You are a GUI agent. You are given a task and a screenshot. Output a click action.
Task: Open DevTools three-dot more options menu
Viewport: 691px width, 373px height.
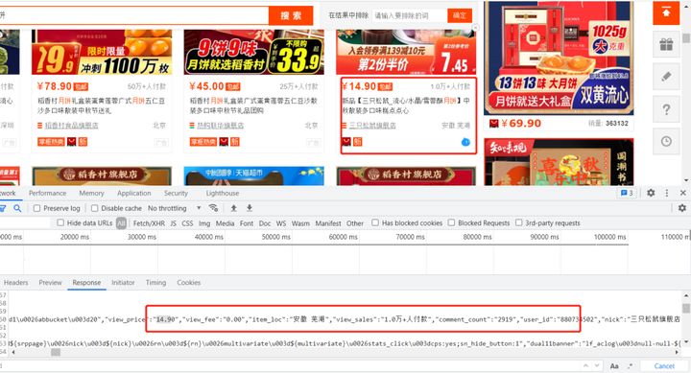click(x=667, y=193)
